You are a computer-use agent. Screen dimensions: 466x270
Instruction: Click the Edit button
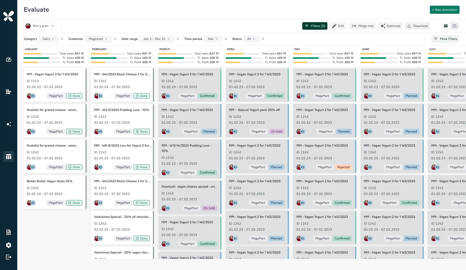coord(338,26)
